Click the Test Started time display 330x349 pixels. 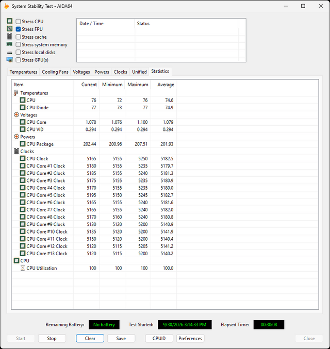(185, 325)
